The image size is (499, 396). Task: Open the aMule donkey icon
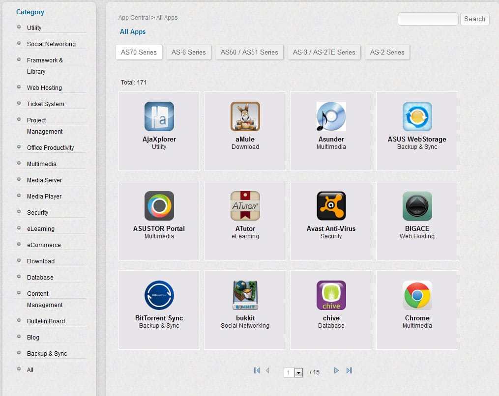point(245,116)
